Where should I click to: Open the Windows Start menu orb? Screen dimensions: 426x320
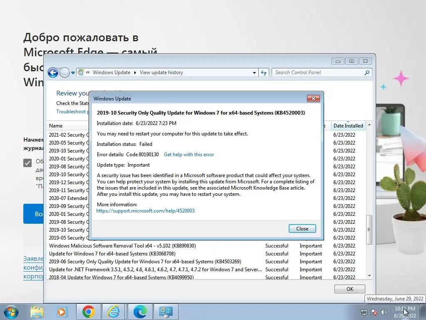[11, 312]
